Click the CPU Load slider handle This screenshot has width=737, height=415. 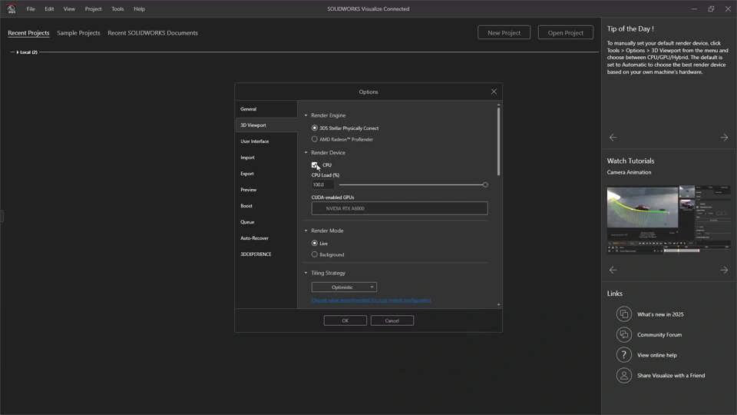485,185
